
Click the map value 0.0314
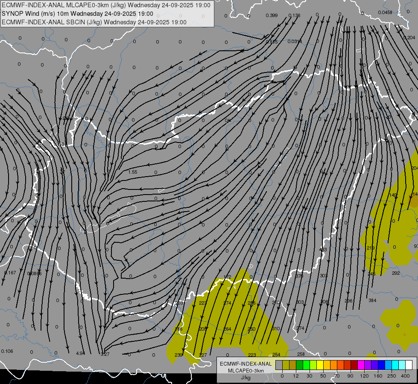[295, 41]
